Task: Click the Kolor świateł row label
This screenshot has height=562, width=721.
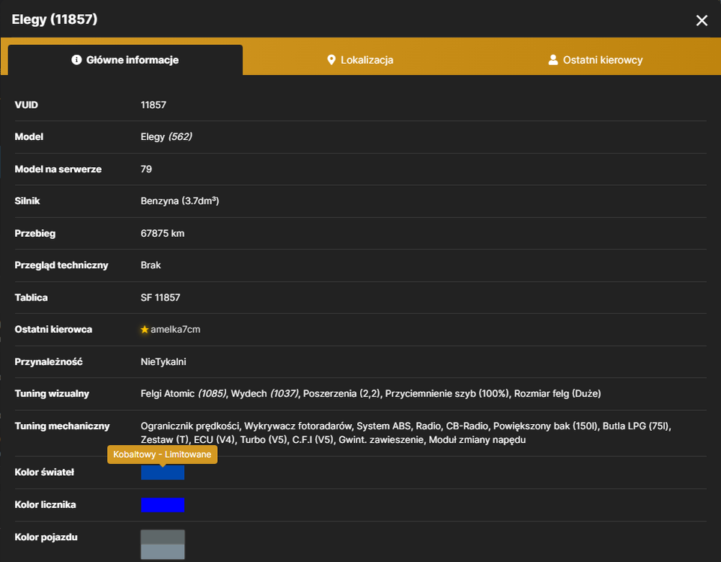Action: click(x=44, y=472)
